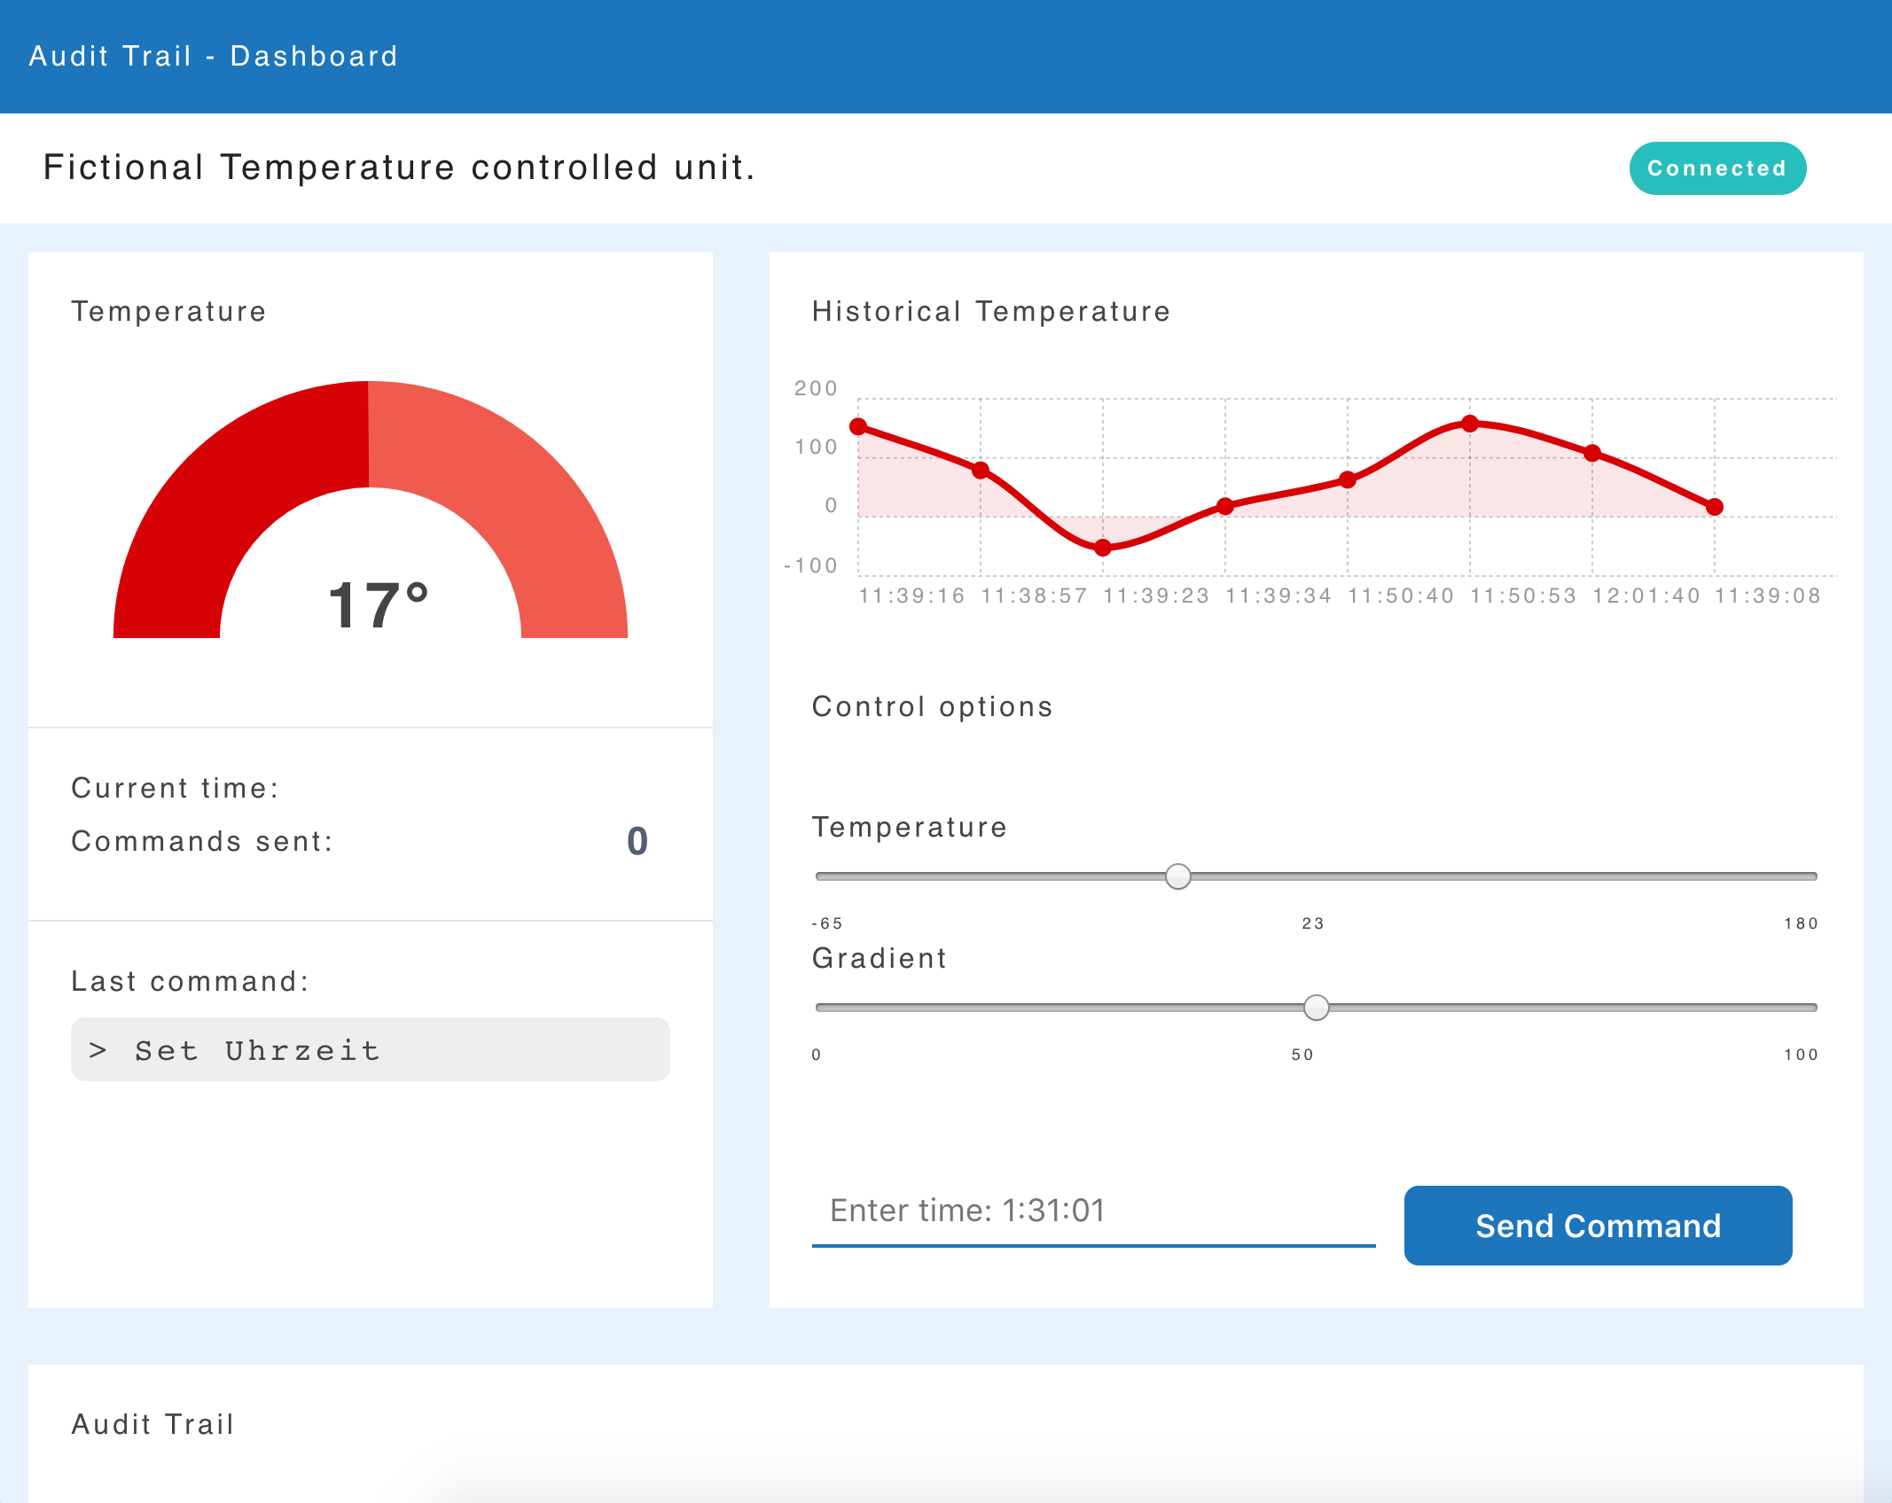Click the 'Gradient' slider title
The height and width of the screenshot is (1503, 1892).
(x=880, y=958)
